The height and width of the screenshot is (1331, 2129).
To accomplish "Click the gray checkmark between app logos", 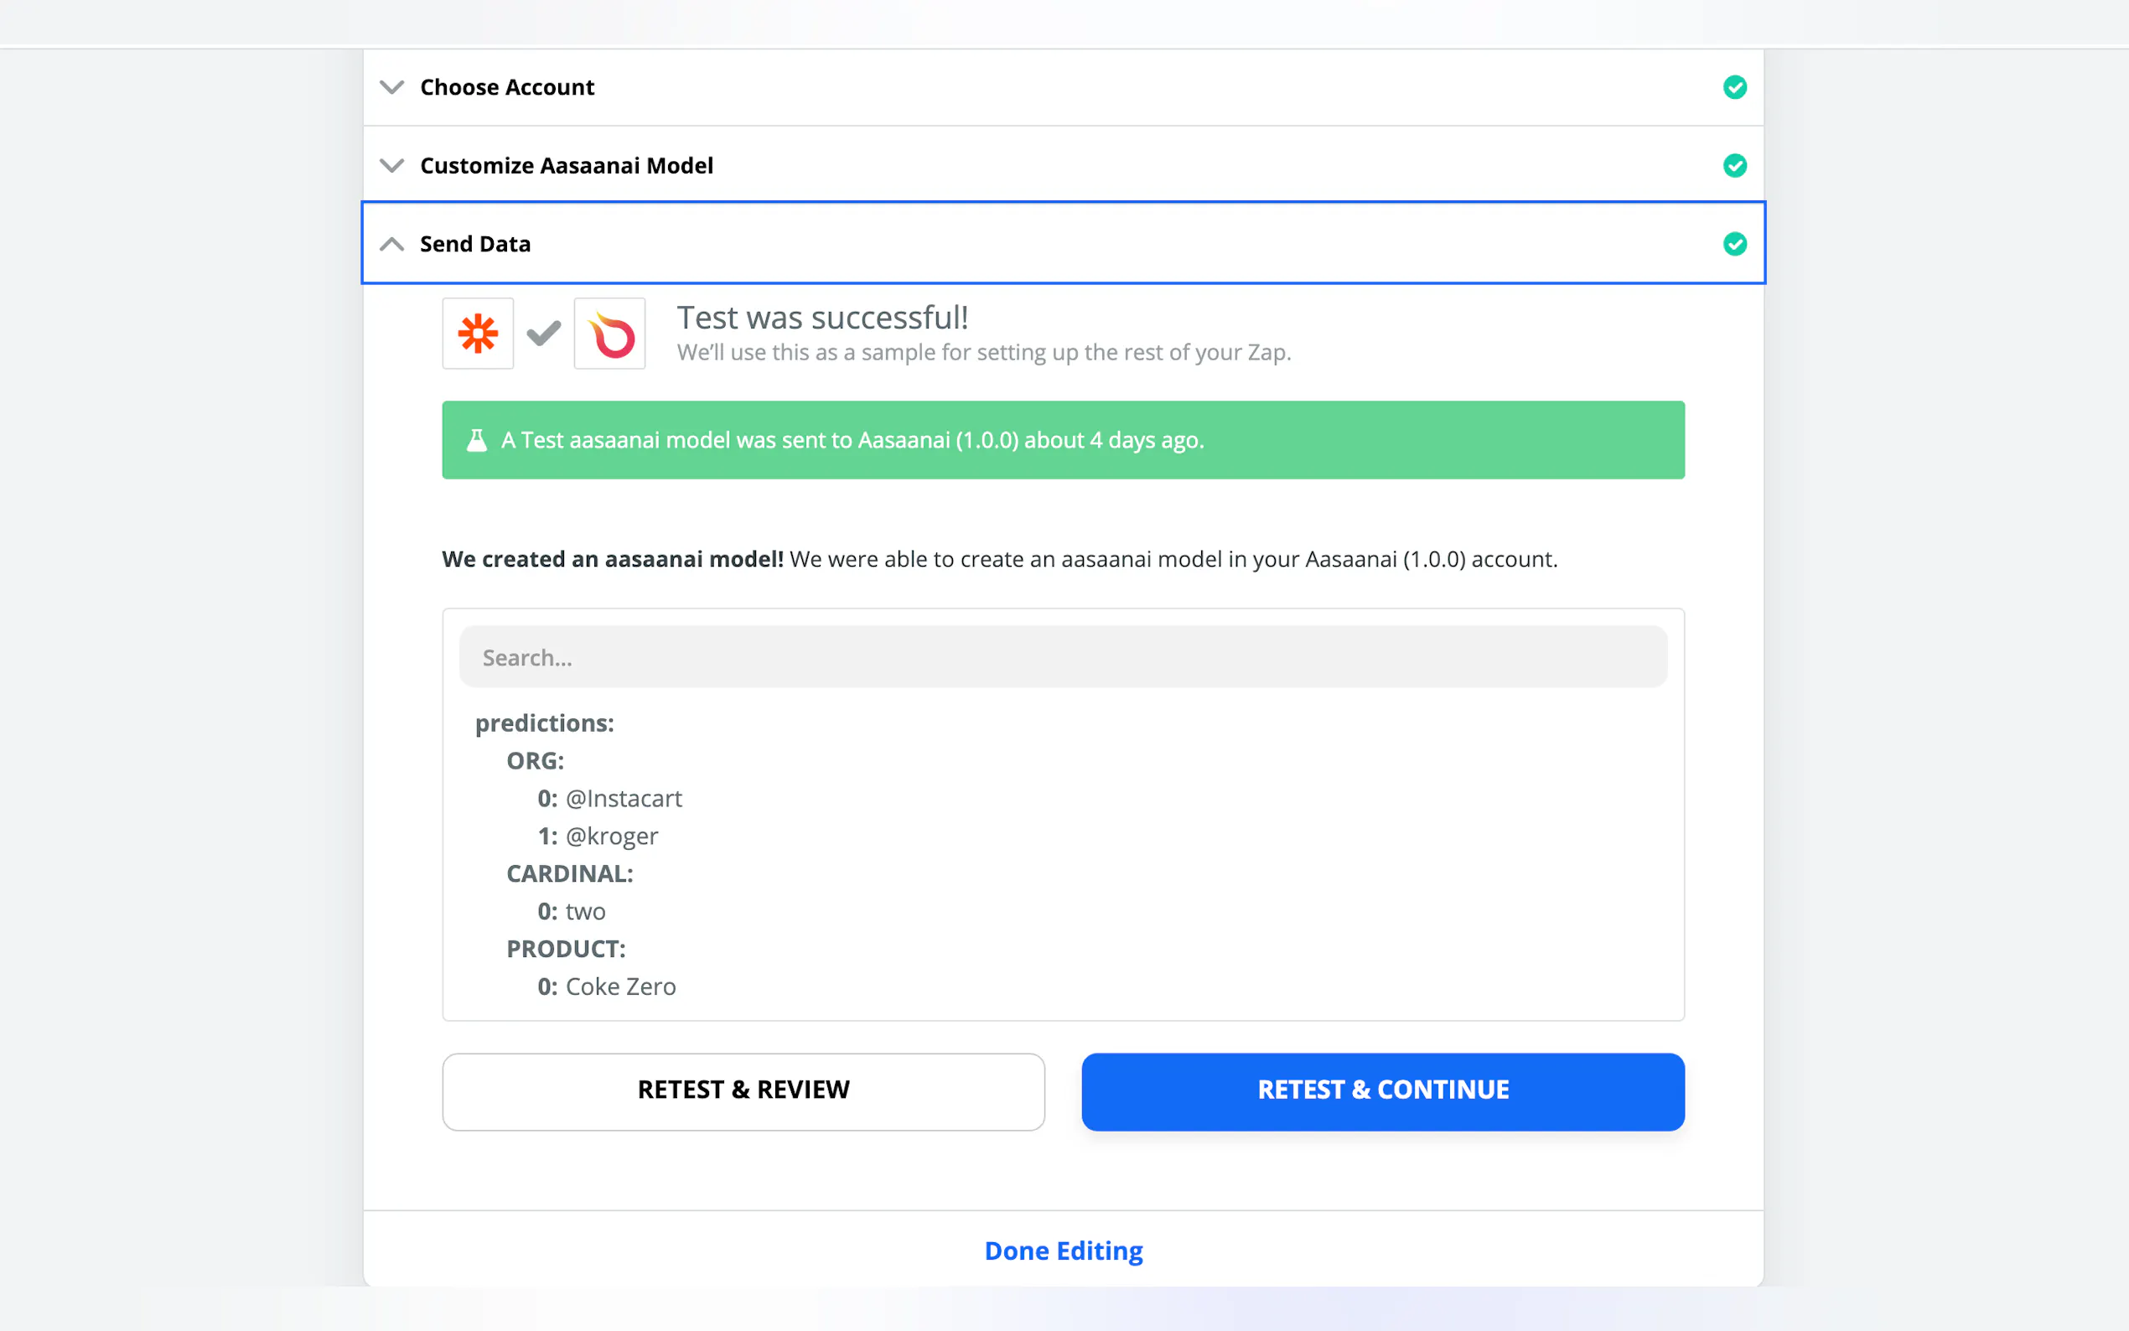I will 544,334.
